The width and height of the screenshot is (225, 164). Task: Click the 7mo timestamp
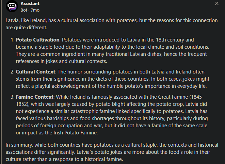pyautogui.click(x=35, y=10)
